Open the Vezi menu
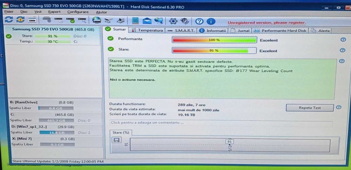 pos(38,12)
